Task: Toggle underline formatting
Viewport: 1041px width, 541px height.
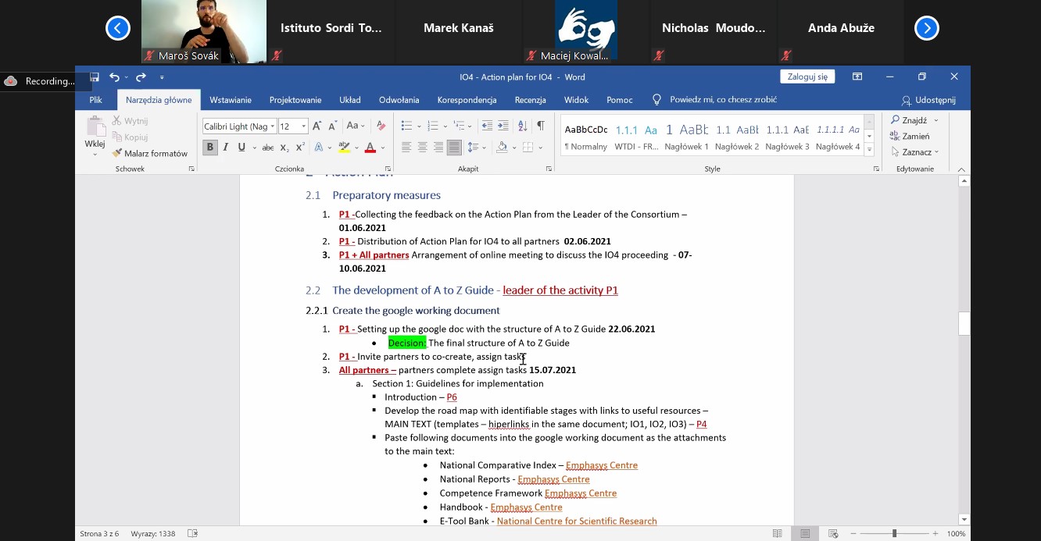Action: [x=241, y=148]
